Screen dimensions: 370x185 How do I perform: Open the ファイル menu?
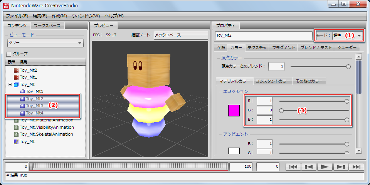17,16
